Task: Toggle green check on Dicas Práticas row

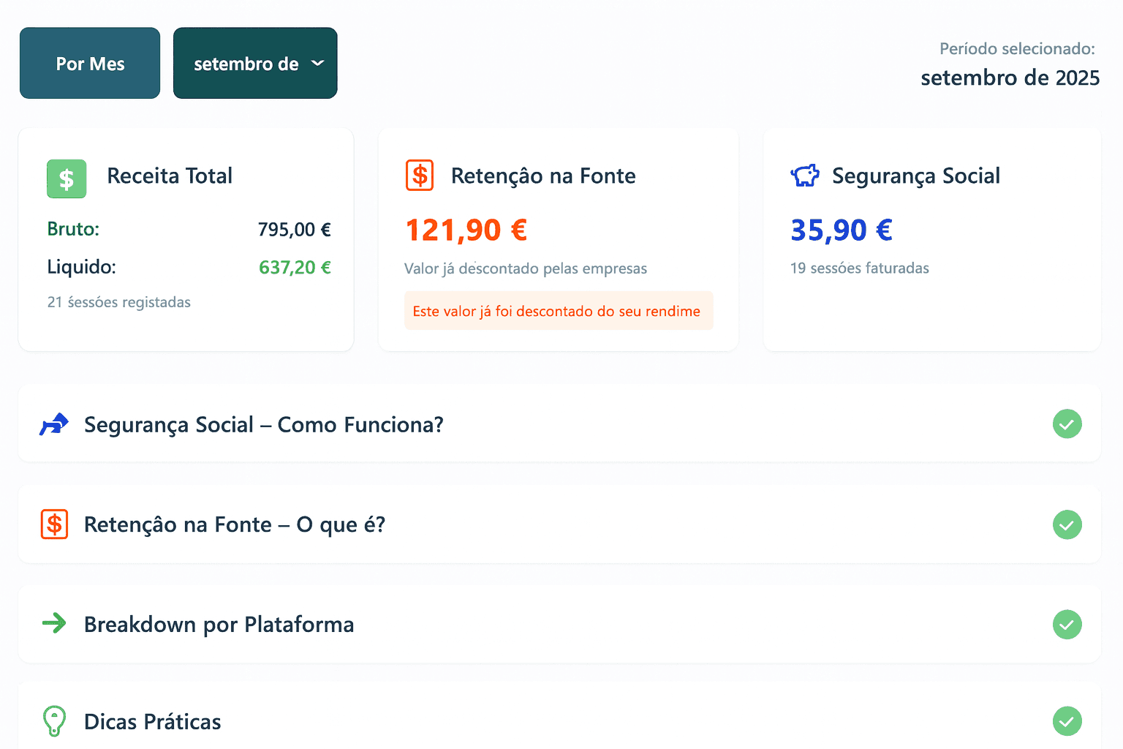Action: pos(1067,721)
